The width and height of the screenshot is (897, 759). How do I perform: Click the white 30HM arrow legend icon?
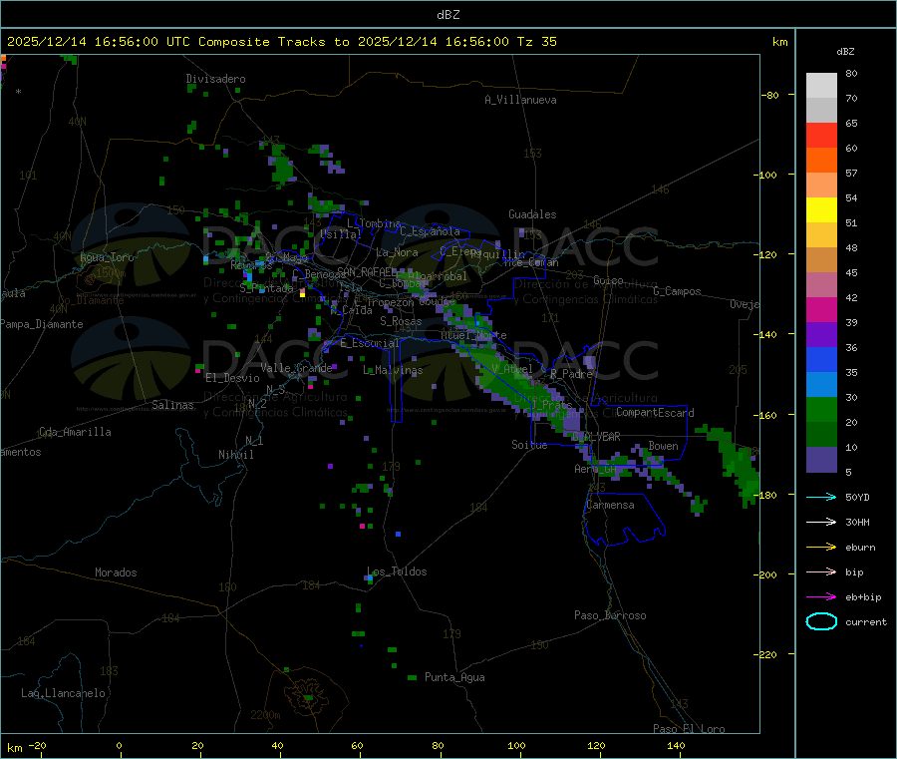point(821,522)
